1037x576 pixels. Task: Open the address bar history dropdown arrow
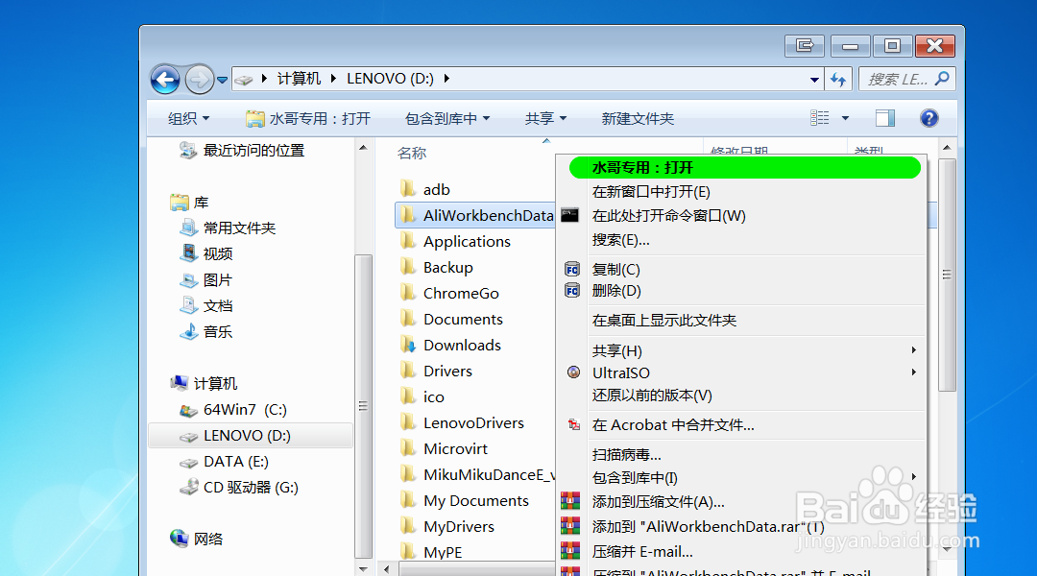(814, 80)
